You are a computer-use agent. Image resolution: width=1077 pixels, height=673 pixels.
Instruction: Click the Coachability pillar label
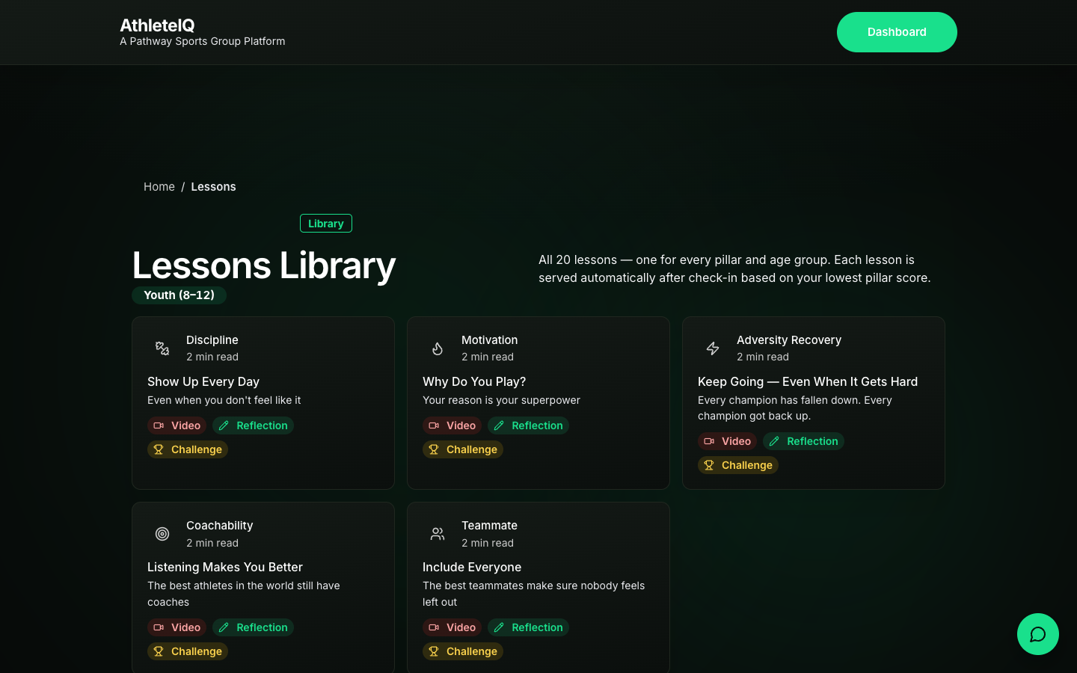pyautogui.click(x=220, y=526)
